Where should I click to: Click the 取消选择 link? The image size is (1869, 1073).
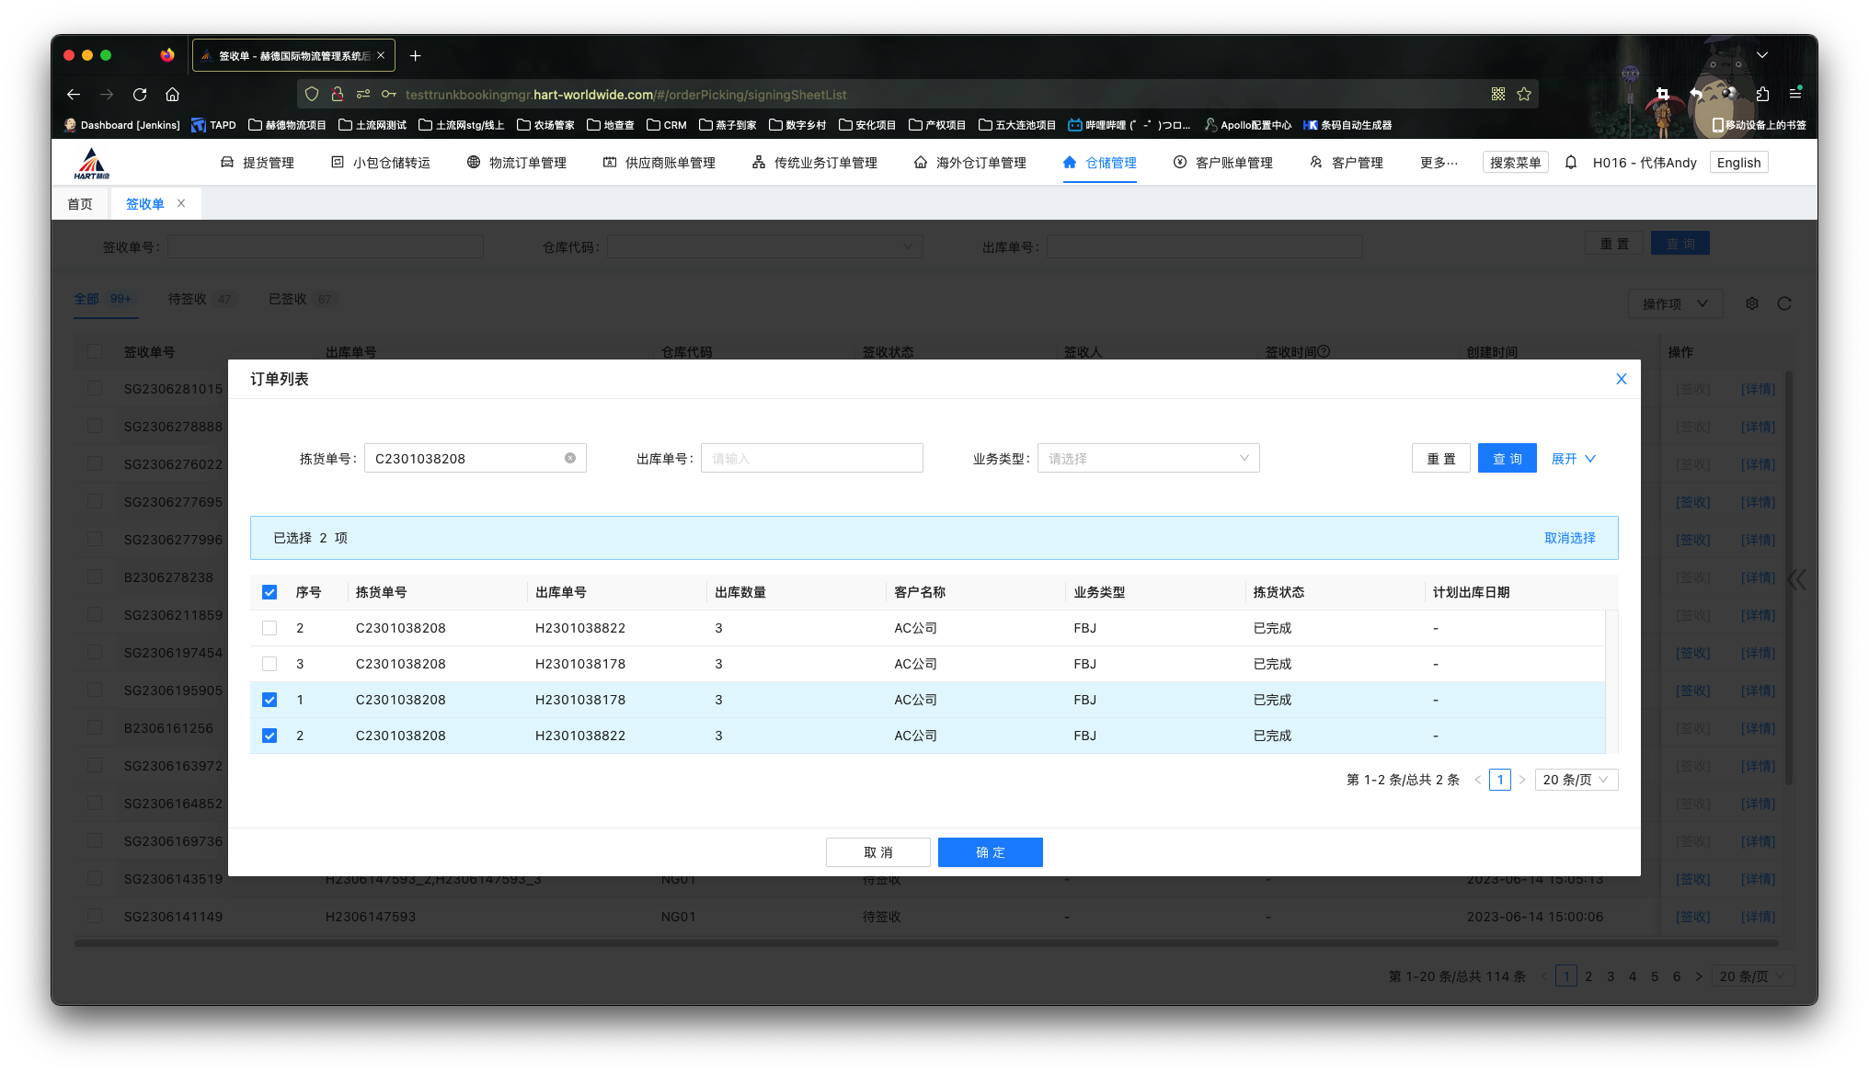[x=1569, y=538]
